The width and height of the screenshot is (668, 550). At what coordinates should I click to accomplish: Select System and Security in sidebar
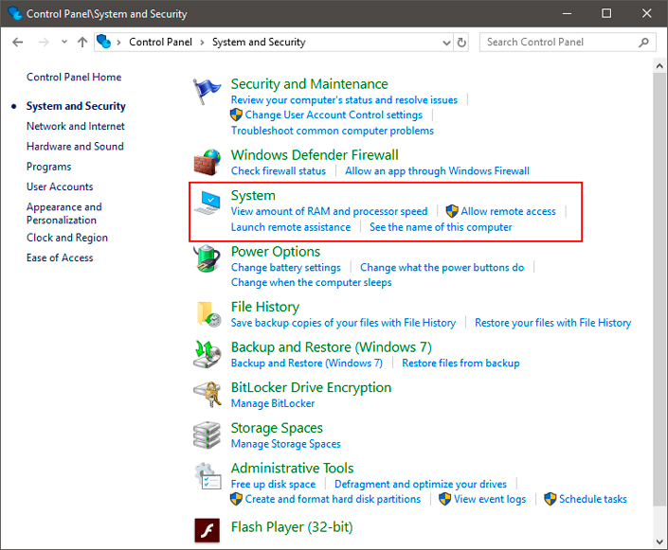pyautogui.click(x=76, y=106)
